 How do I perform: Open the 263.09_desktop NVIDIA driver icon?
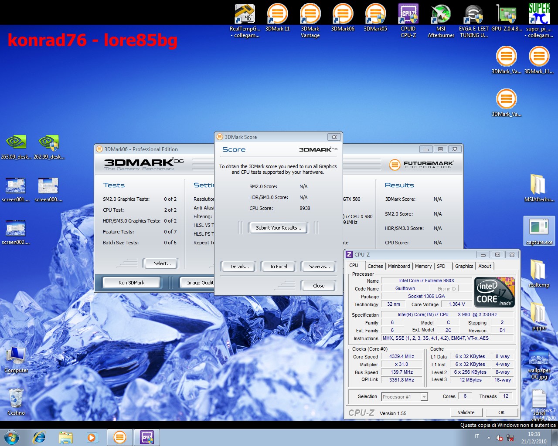(x=16, y=147)
